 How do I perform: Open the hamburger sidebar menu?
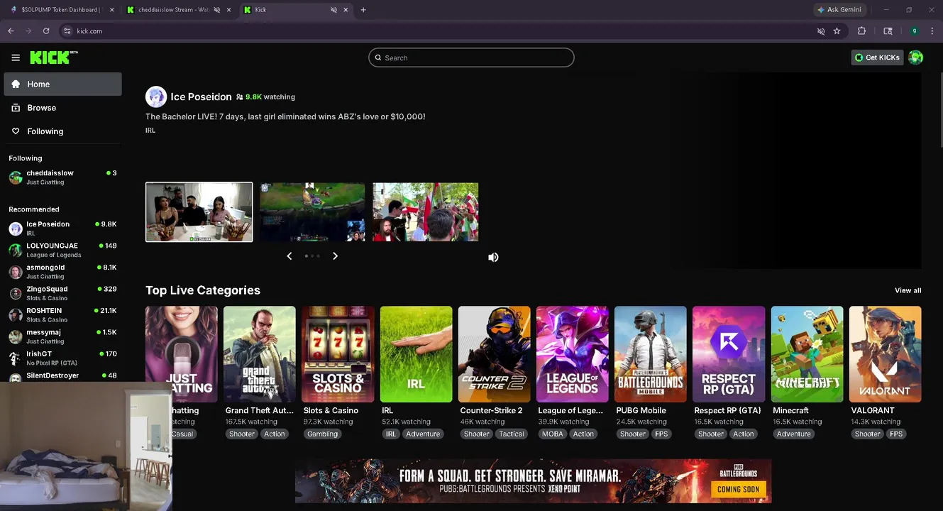[x=16, y=57]
